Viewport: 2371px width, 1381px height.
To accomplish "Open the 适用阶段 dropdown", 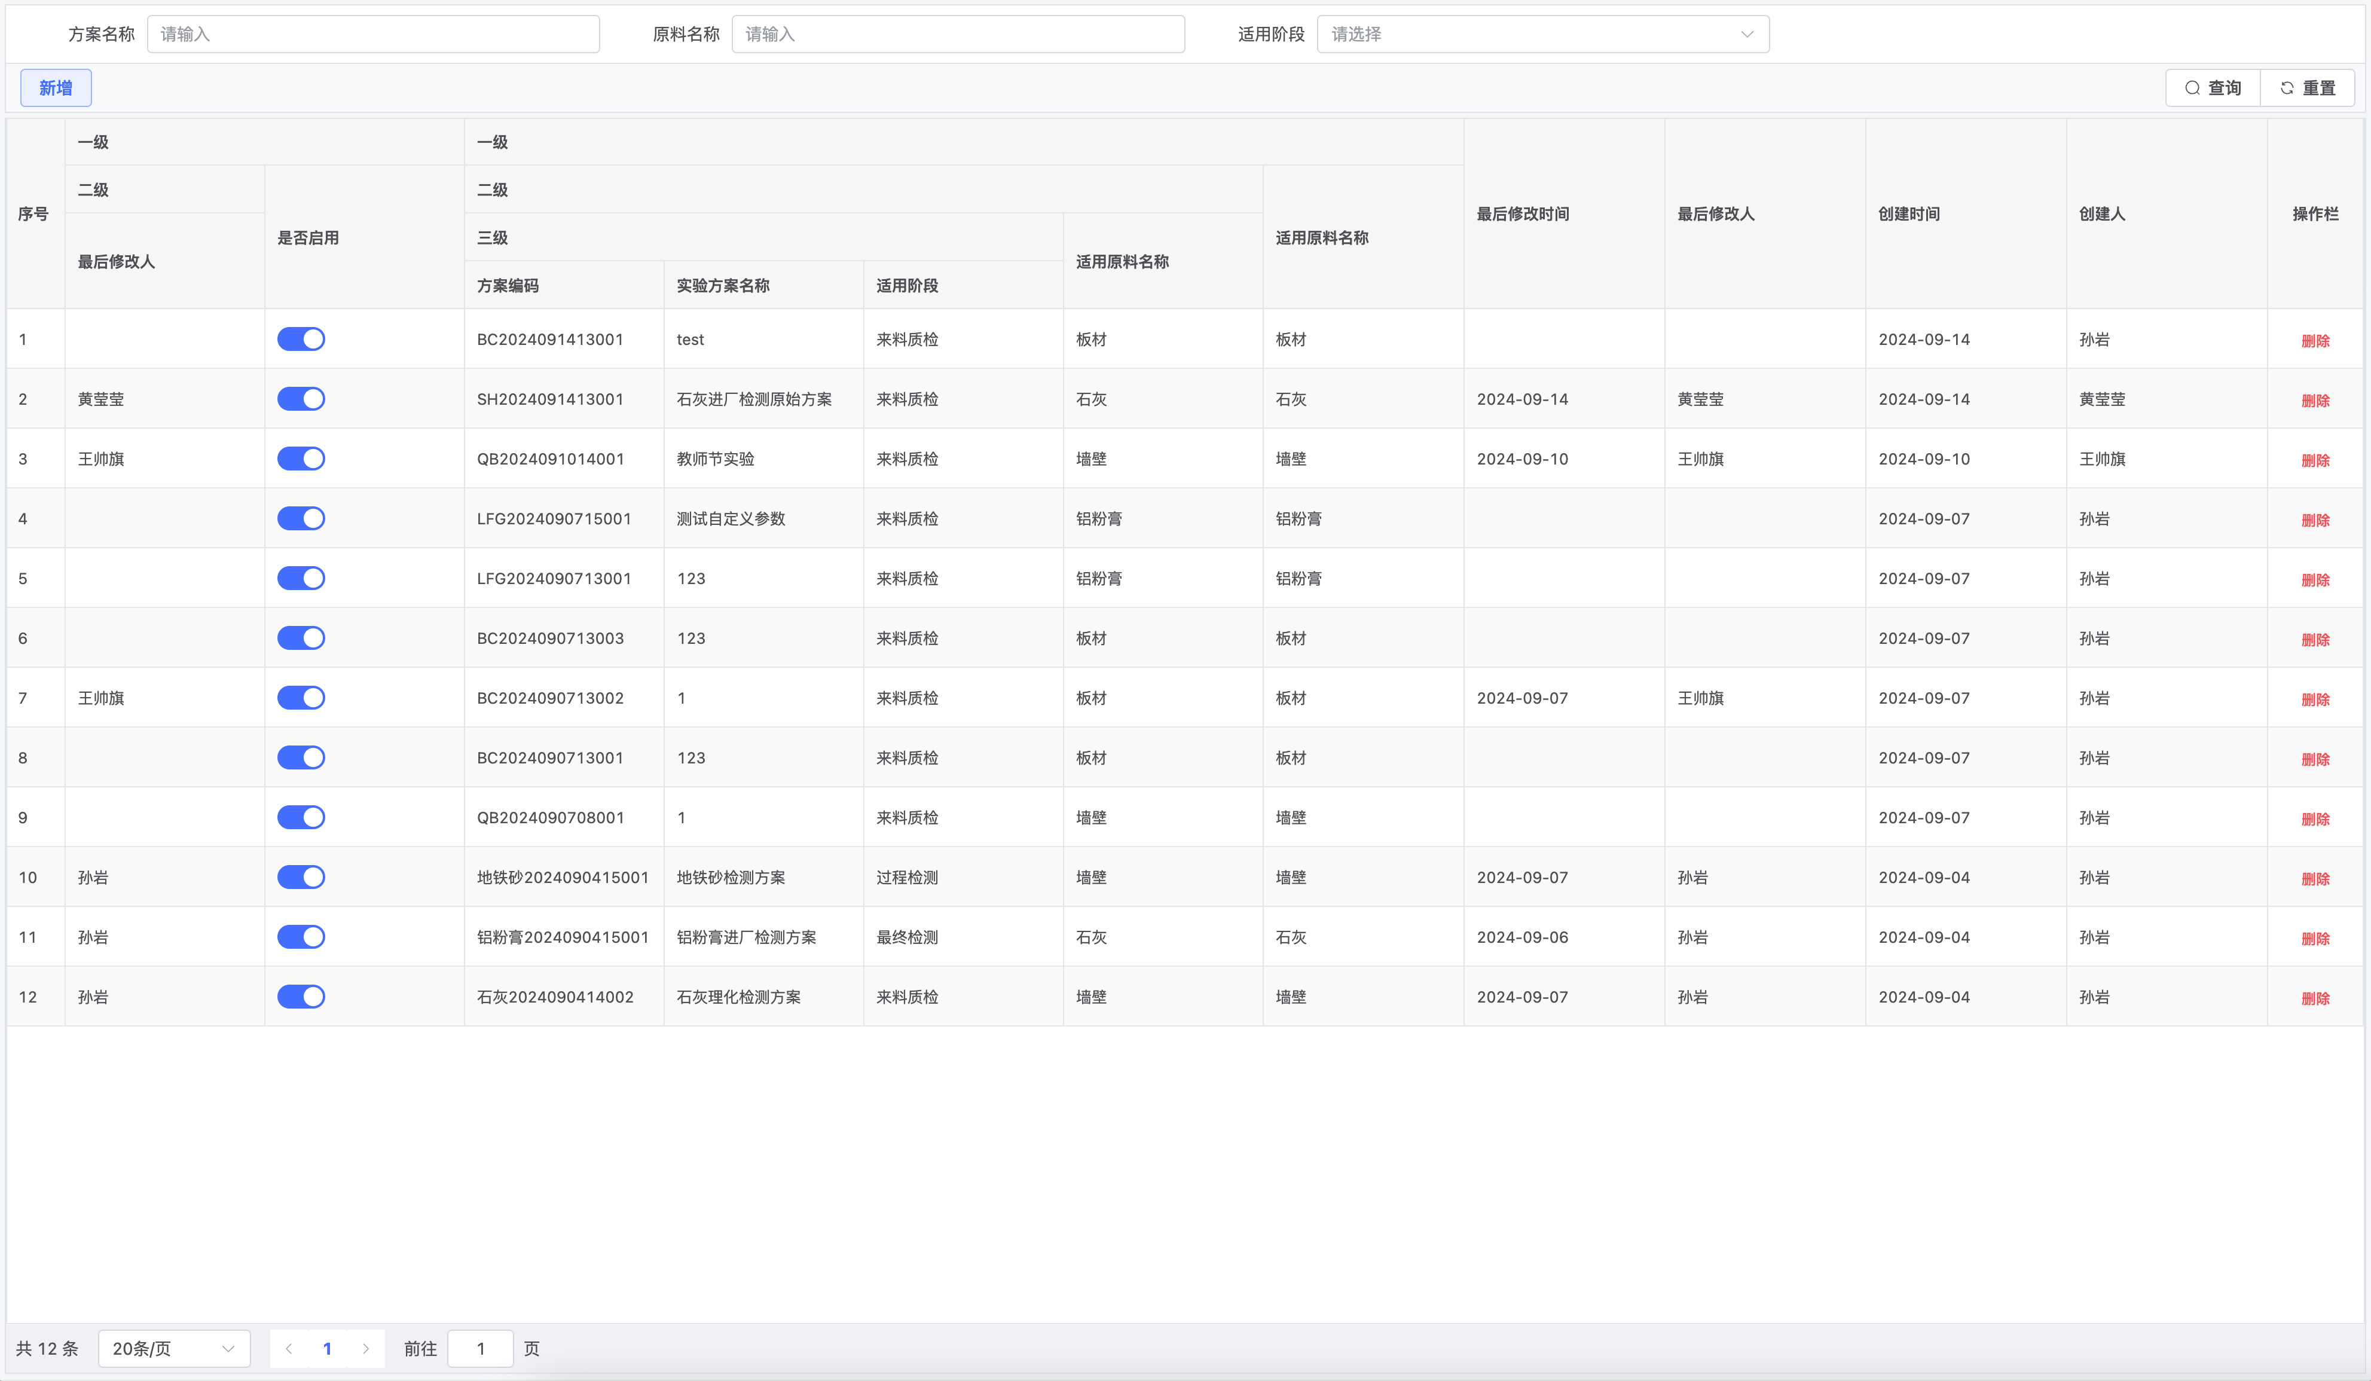I will (x=1543, y=34).
